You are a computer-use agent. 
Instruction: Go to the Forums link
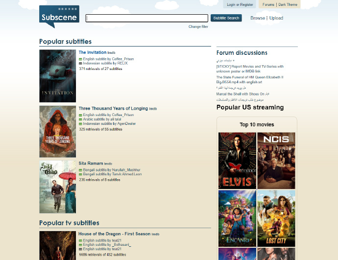[268, 4]
